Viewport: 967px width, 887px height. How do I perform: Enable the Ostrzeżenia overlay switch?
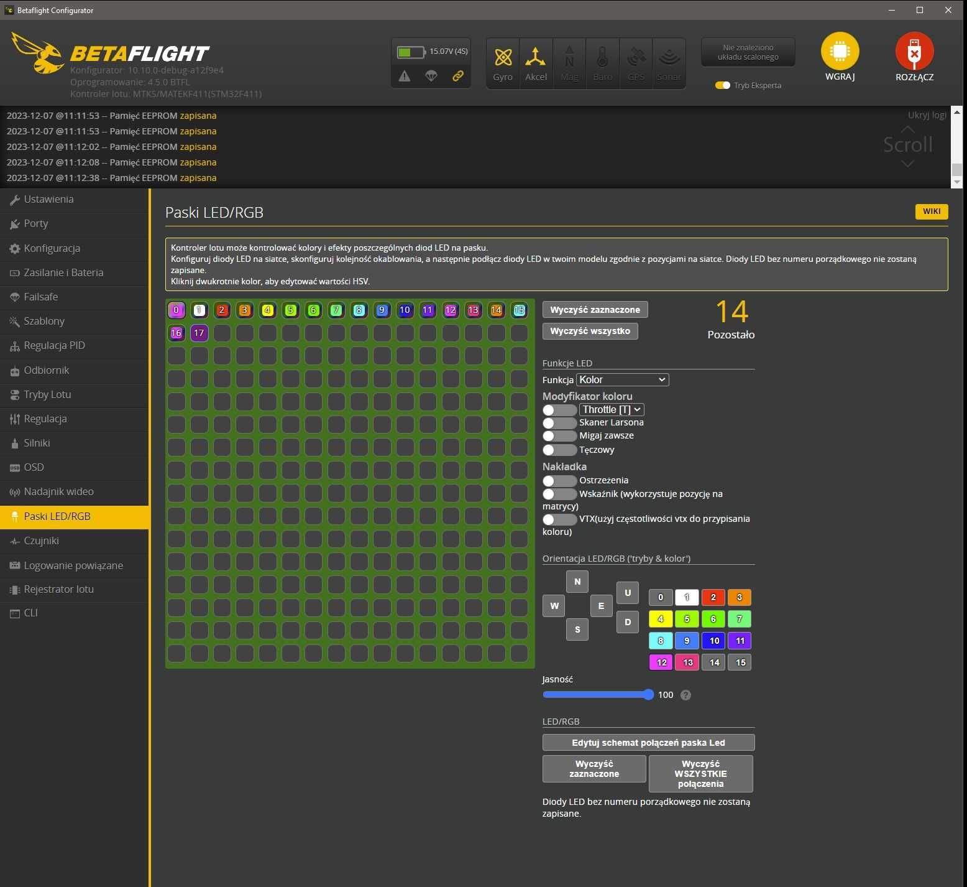559,481
